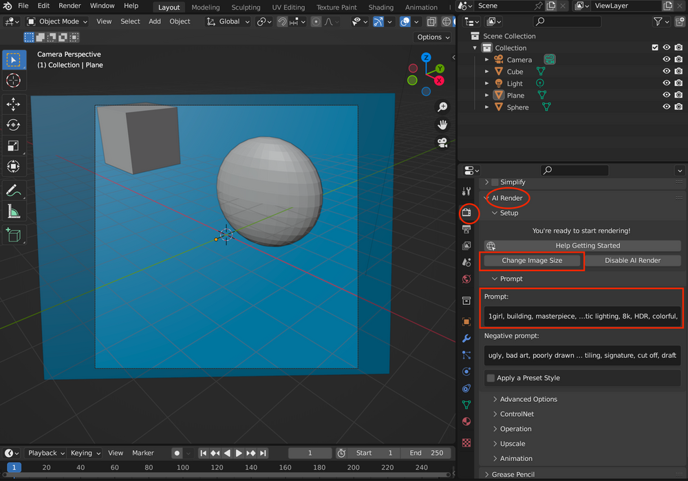Uncheck the Collection exclude checkbox

(655, 47)
